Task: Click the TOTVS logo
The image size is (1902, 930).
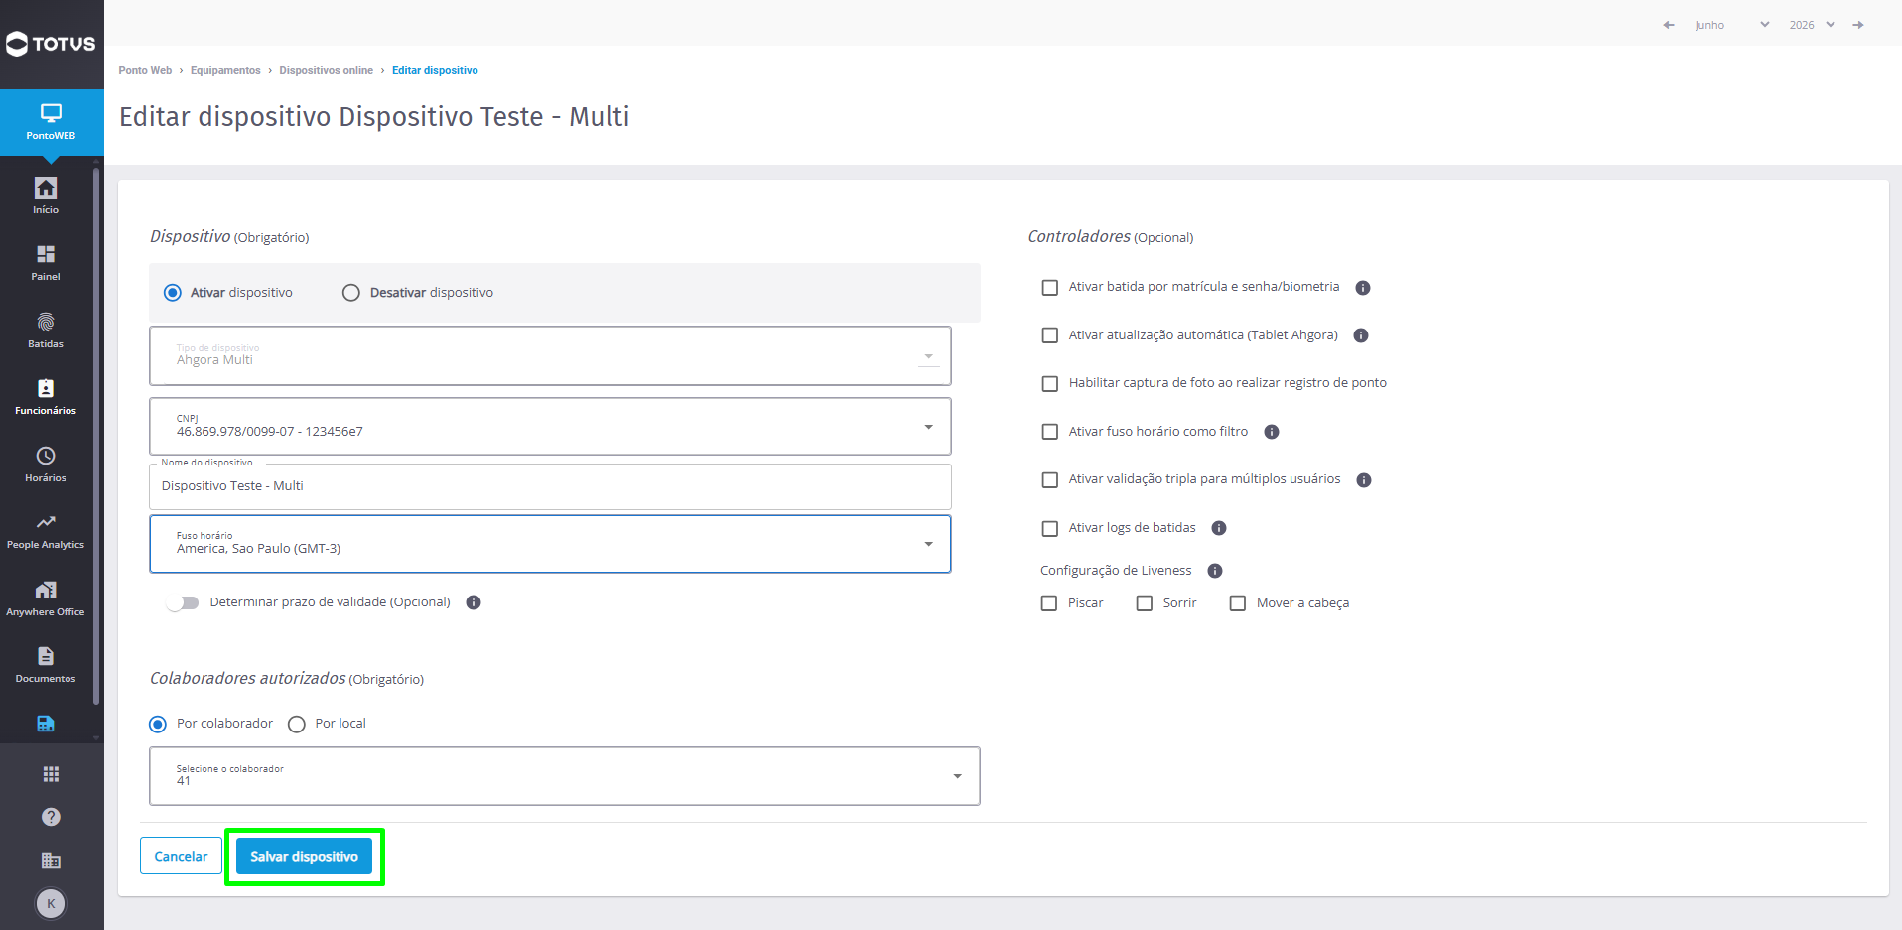Action: [x=51, y=44]
